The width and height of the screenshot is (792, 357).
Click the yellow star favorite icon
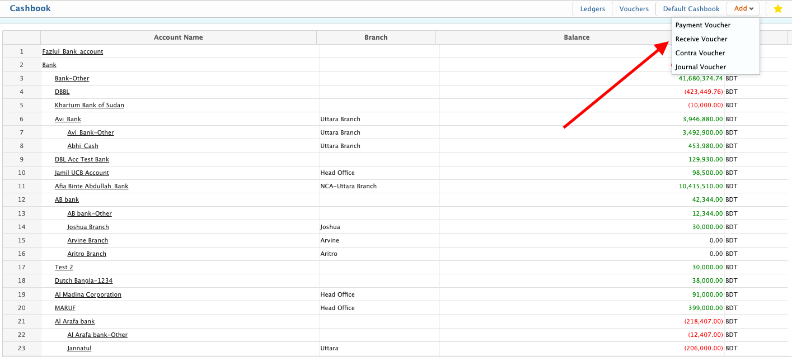pyautogui.click(x=777, y=9)
